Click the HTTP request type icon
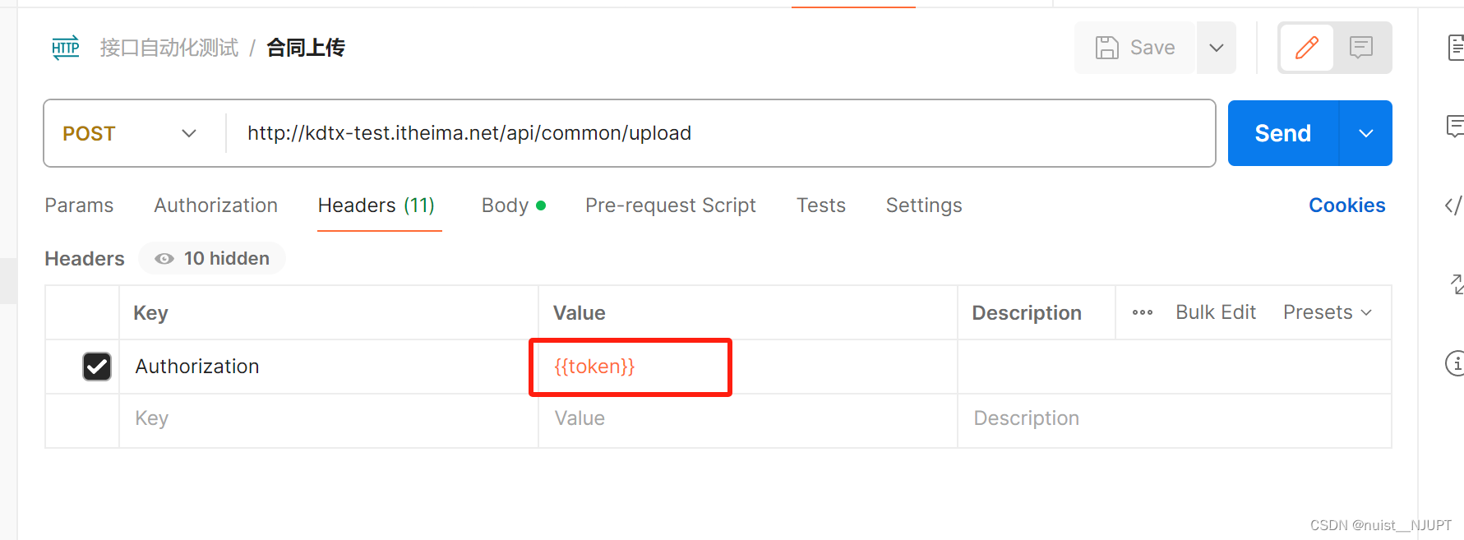The width and height of the screenshot is (1464, 540). [x=66, y=48]
